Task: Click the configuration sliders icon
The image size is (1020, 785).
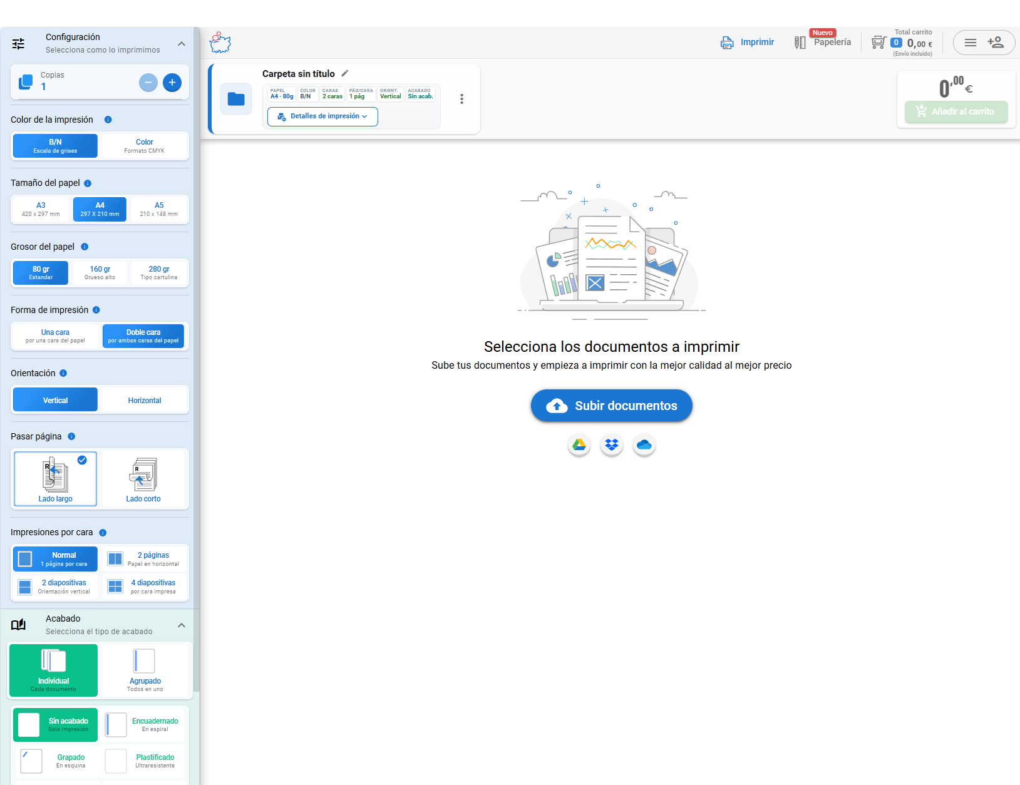Action: 18,44
